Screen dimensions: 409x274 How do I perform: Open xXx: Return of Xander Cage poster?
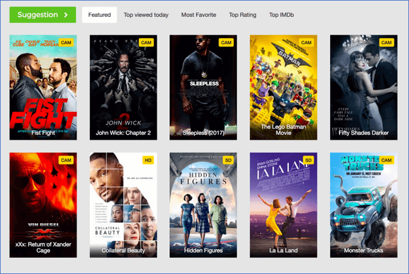coord(43,205)
